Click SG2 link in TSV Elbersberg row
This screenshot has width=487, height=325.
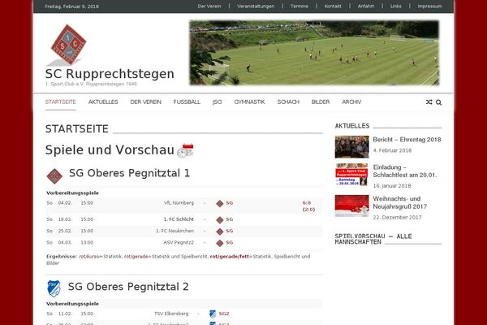[224, 314]
